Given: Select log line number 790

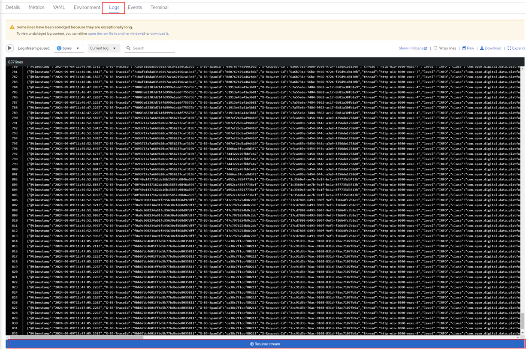Looking at the screenshot, I should pyautogui.click(x=15, y=118).
